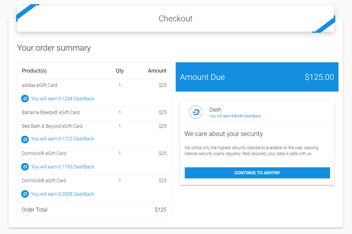Screen dimensions: 352x234
Task: Click the Dash icon beside 0.1234 DashBack
Action: click(x=25, y=99)
